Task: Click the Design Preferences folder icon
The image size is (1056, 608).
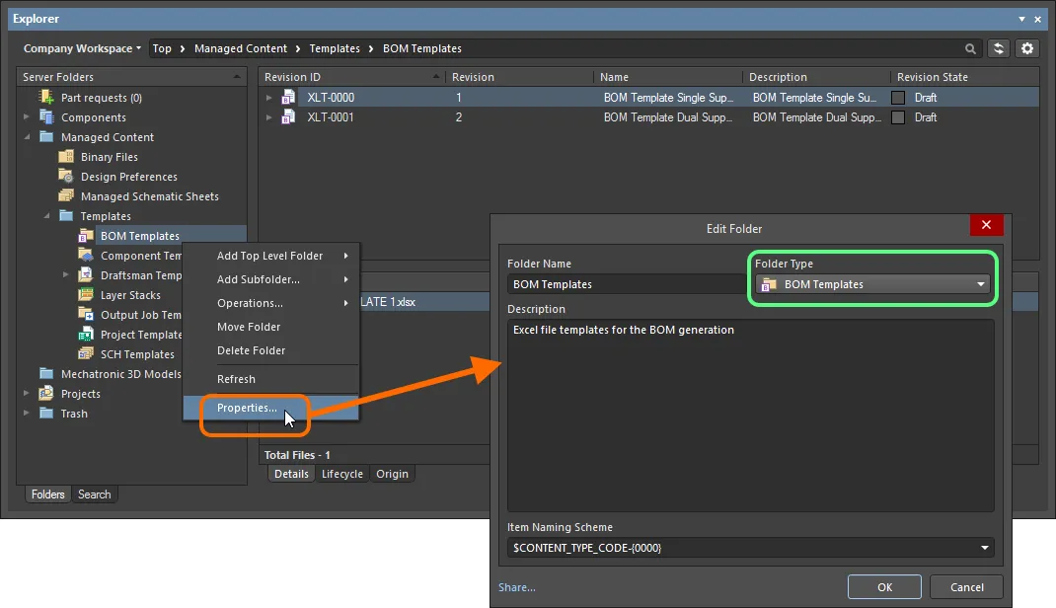Action: tap(66, 177)
